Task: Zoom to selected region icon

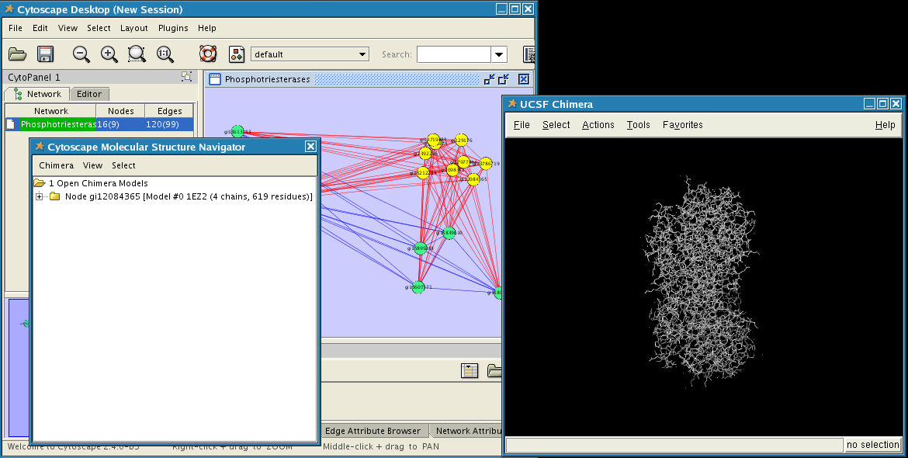Action: click(137, 54)
